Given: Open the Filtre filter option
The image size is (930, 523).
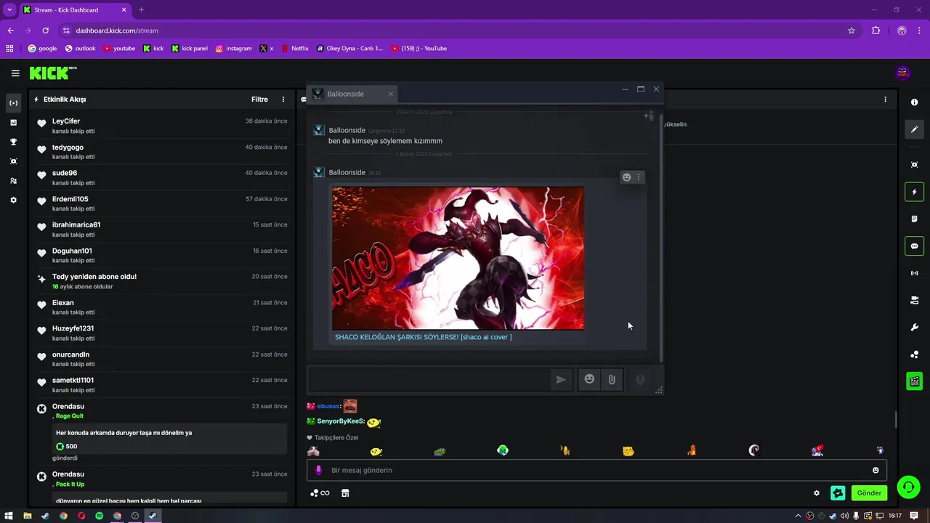Looking at the screenshot, I should coord(259,100).
